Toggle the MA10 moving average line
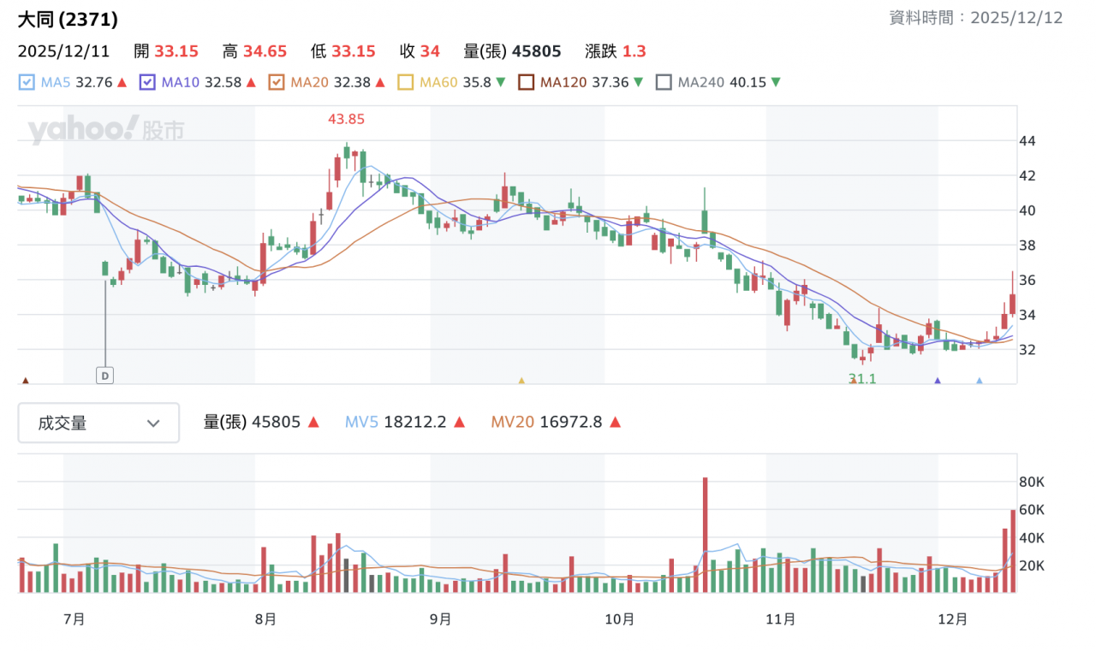Viewport: 1096px width, 651px height. (147, 83)
